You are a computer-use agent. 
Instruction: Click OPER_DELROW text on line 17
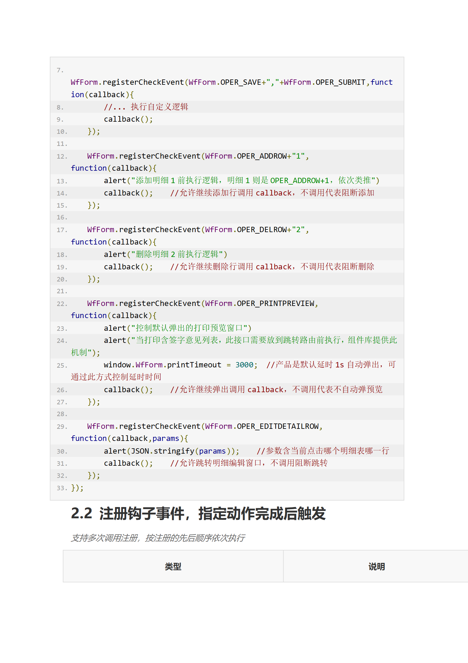coord(262,230)
